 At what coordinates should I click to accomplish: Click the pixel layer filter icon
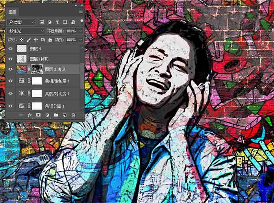(x=42, y=22)
